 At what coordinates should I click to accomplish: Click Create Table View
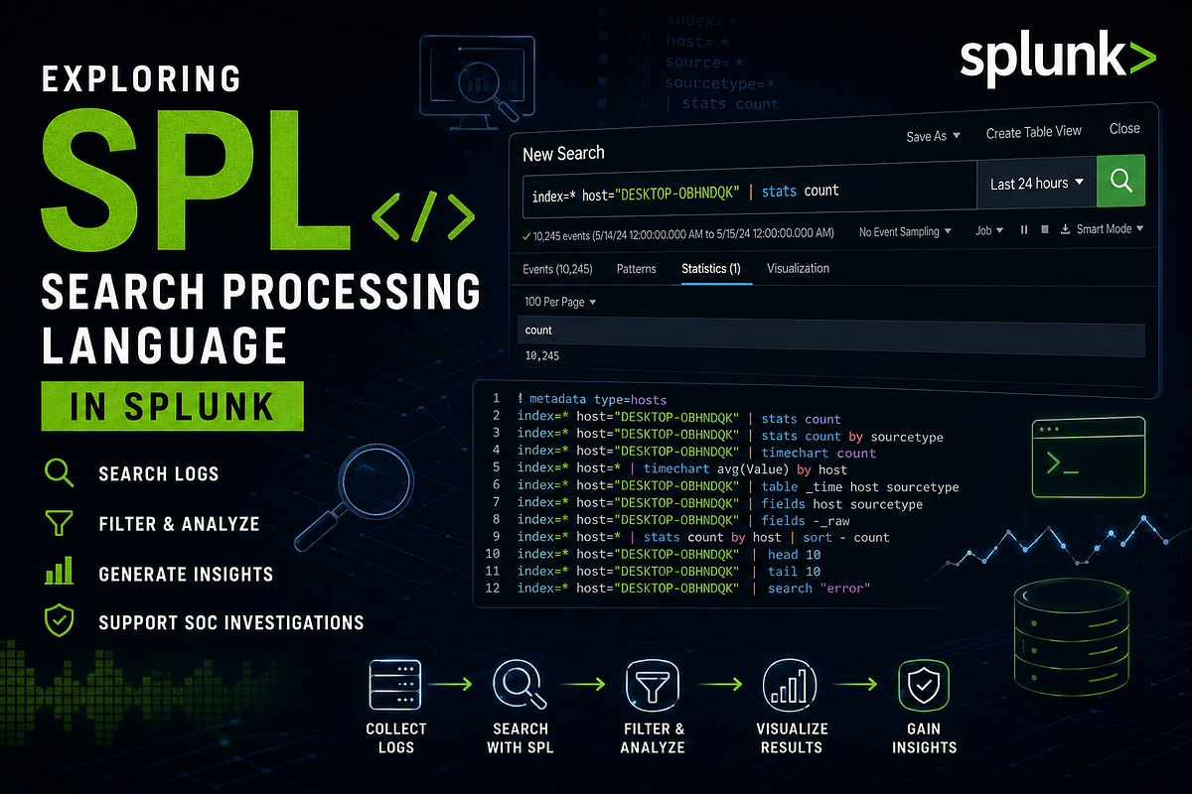[x=1034, y=132]
